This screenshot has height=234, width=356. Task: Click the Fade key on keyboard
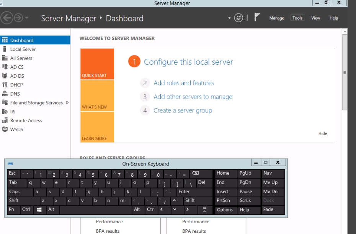[x=273, y=210]
